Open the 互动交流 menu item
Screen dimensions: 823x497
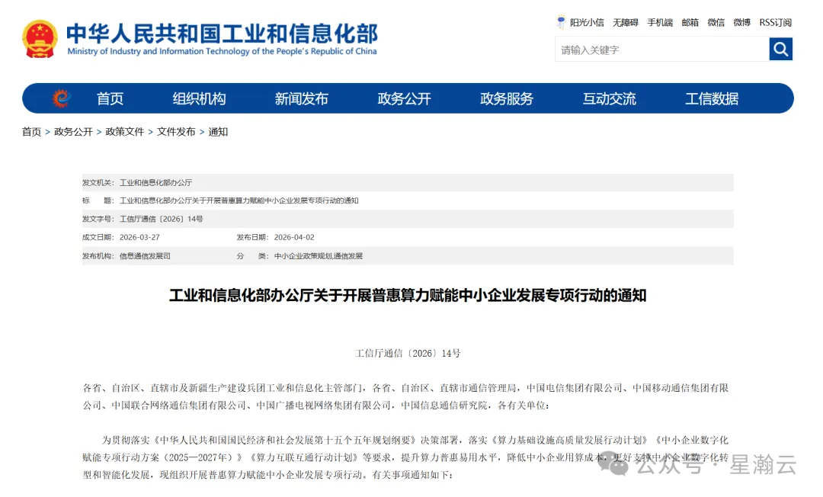pos(610,98)
